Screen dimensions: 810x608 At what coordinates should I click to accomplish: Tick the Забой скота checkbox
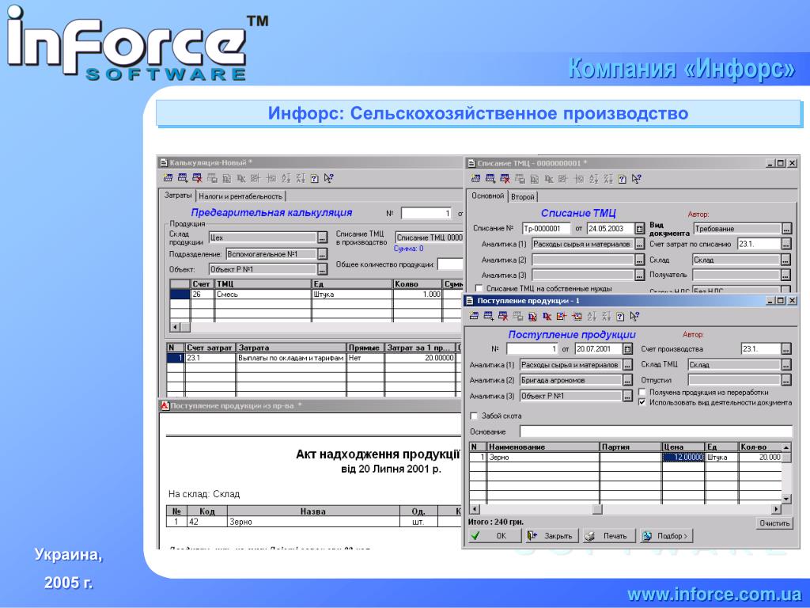(x=475, y=416)
